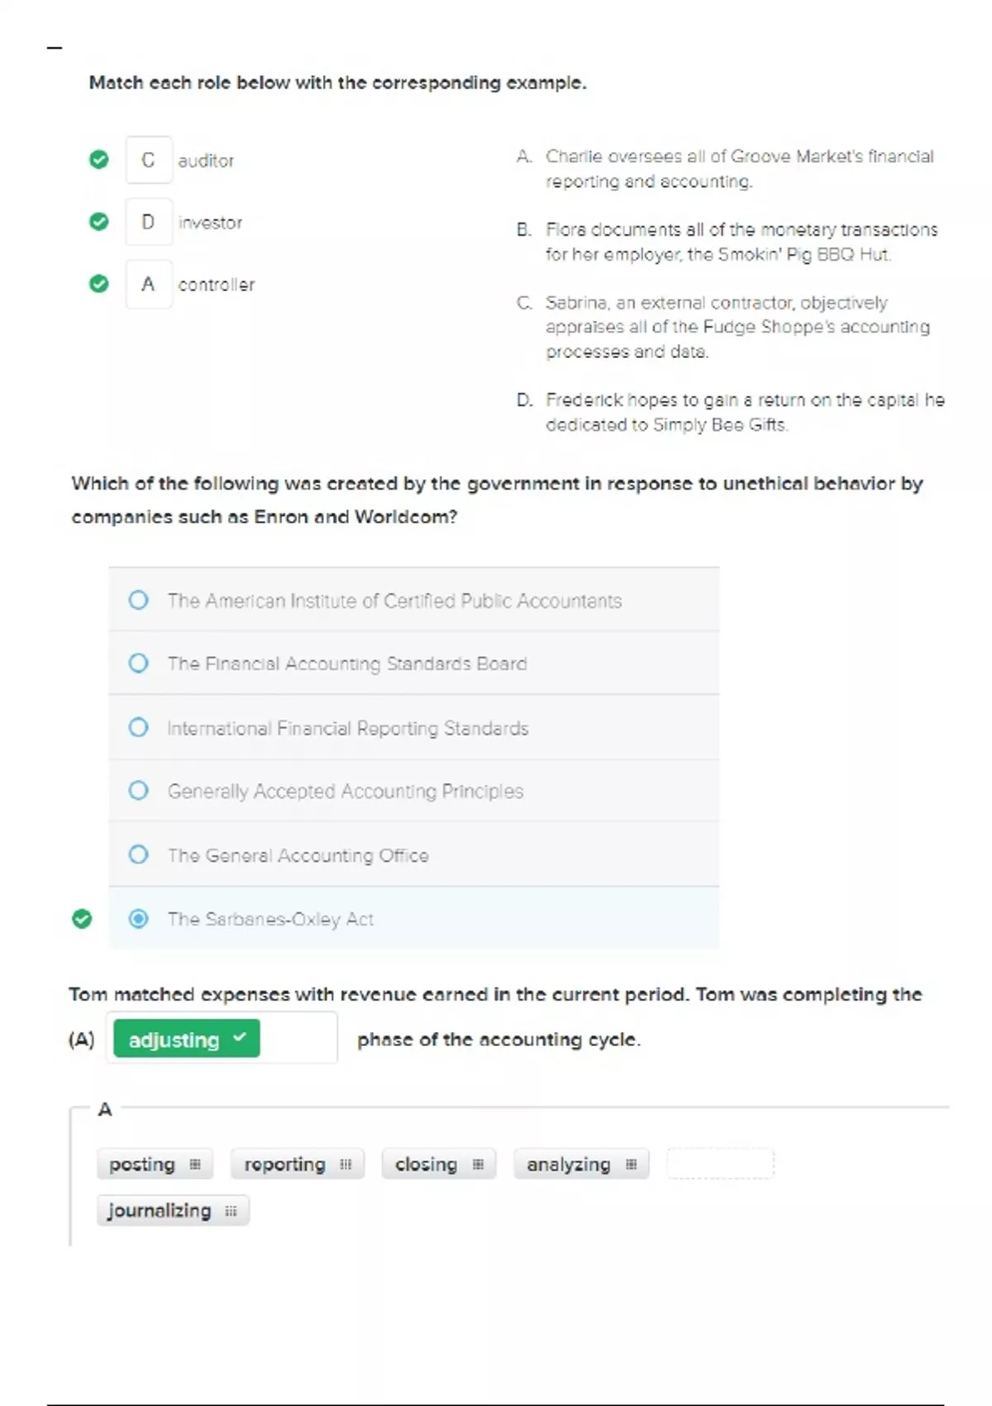
Task: Open the green adjusting answer dropdown
Action: [187, 1039]
